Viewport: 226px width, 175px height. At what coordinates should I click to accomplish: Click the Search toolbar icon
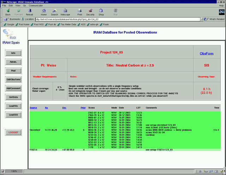pos(54,12)
